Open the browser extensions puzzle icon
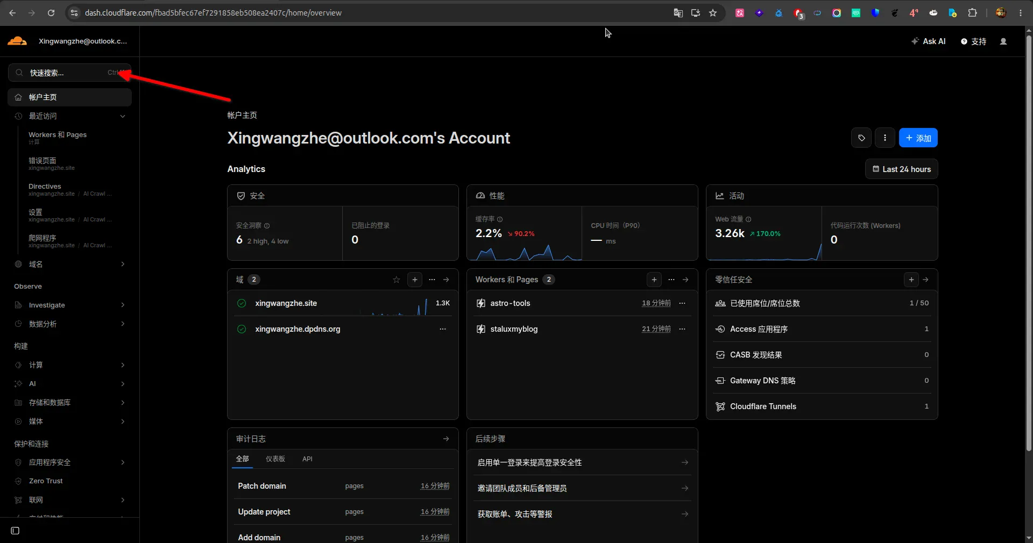 (x=972, y=13)
